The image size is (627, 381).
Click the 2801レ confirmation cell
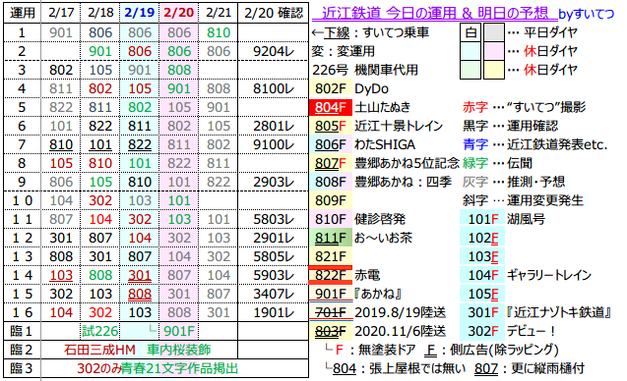tap(274, 126)
